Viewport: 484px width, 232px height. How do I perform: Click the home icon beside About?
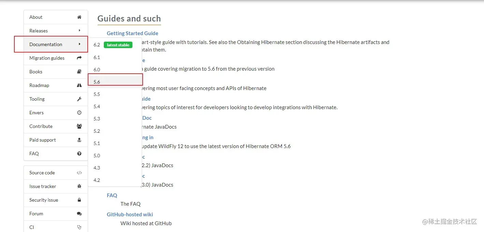pyautogui.click(x=79, y=17)
